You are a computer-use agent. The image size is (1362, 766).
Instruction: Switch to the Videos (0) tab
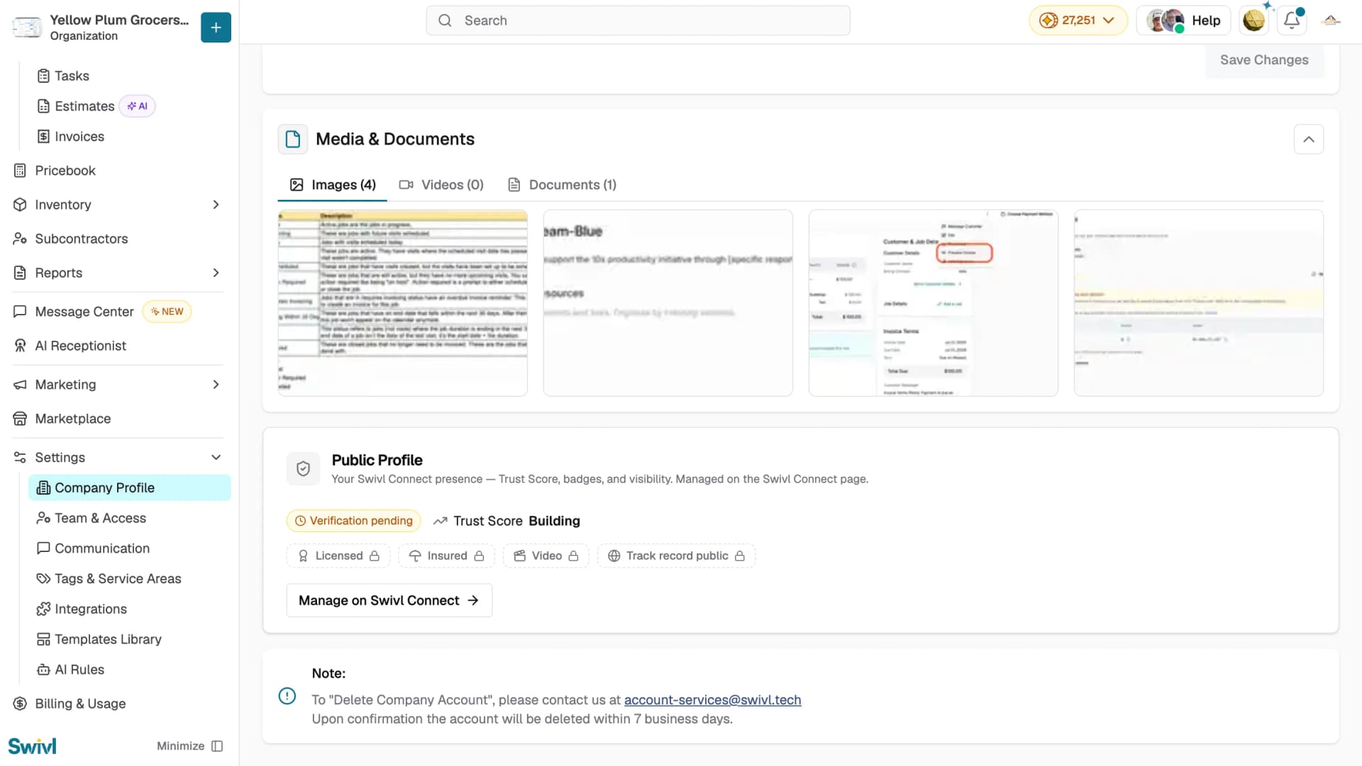(441, 185)
